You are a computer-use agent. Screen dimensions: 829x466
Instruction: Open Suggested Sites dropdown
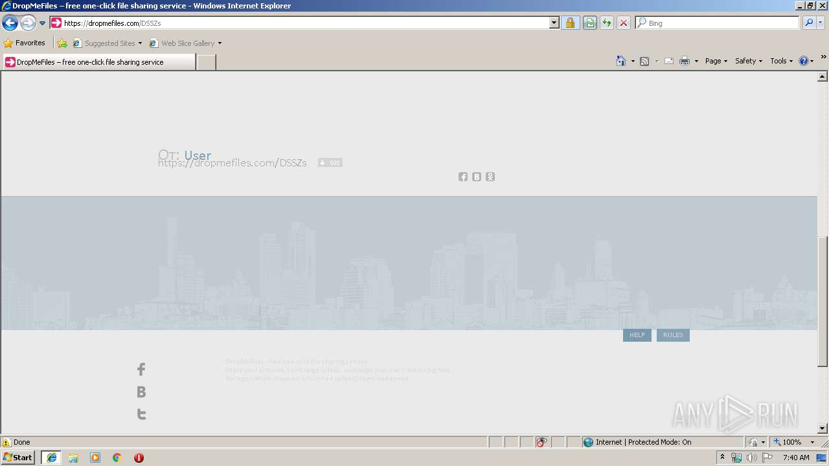click(107, 43)
